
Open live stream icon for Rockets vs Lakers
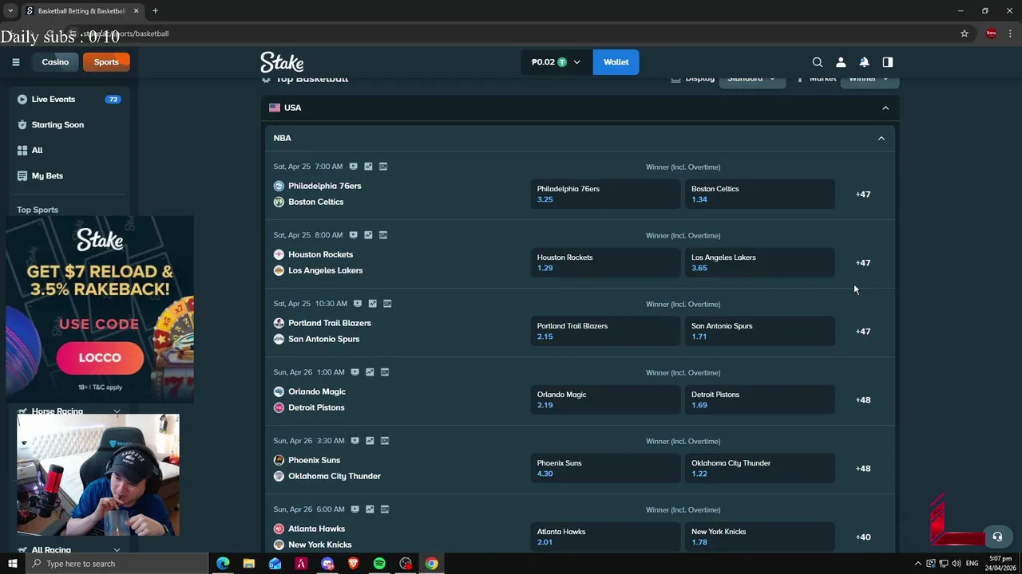[353, 235]
